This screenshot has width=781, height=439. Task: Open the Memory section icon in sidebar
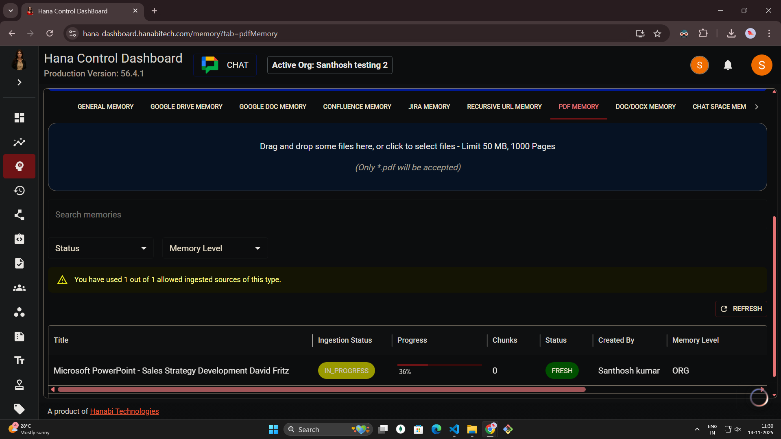19,166
